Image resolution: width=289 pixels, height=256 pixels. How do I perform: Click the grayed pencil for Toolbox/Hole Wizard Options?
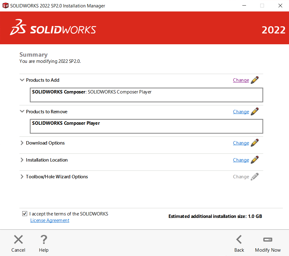pos(255,176)
